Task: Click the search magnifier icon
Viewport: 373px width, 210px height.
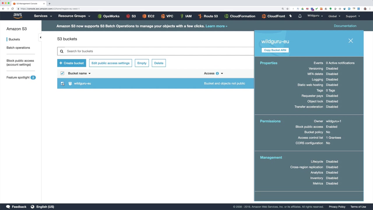Action: coord(61,51)
